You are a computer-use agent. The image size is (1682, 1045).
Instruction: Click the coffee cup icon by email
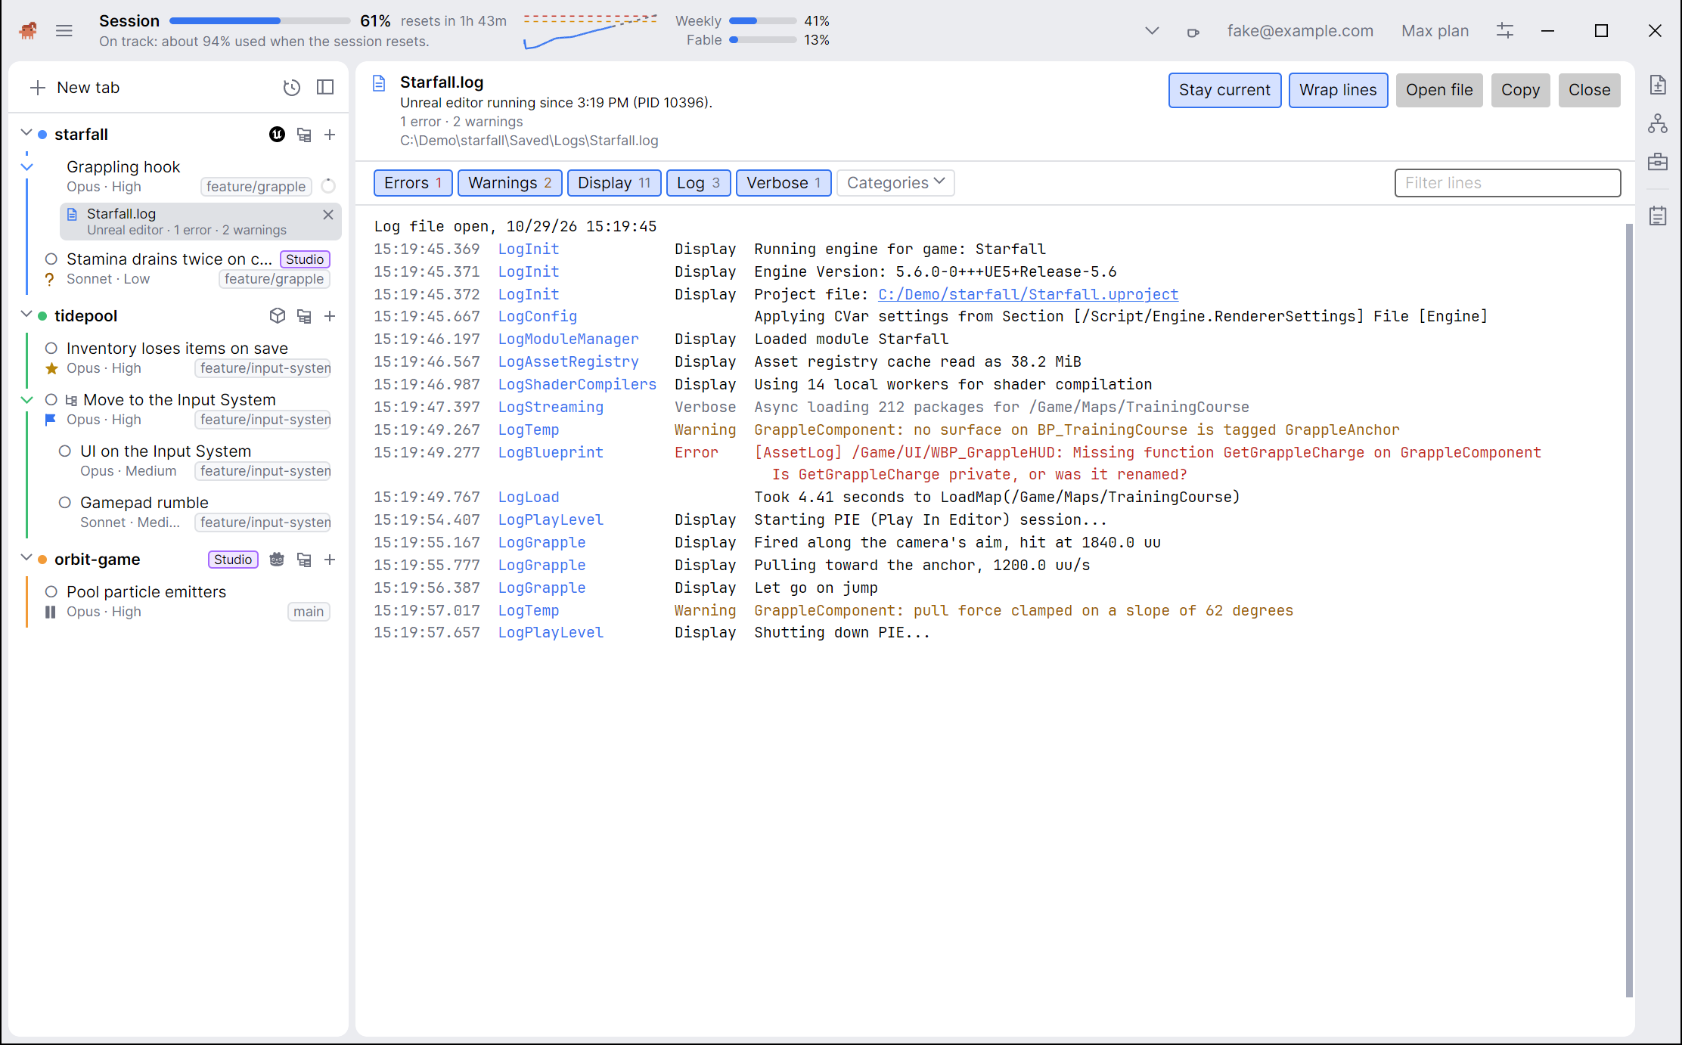point(1193,33)
